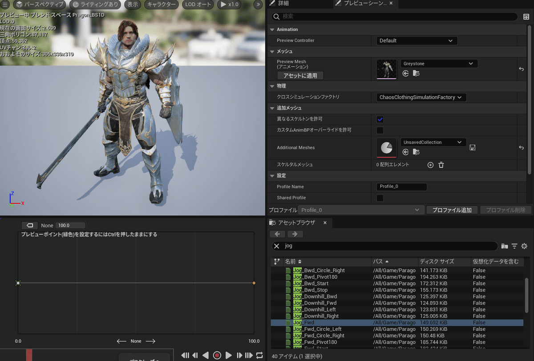Collapse the 設定 section
534x361 pixels.
tap(272, 176)
